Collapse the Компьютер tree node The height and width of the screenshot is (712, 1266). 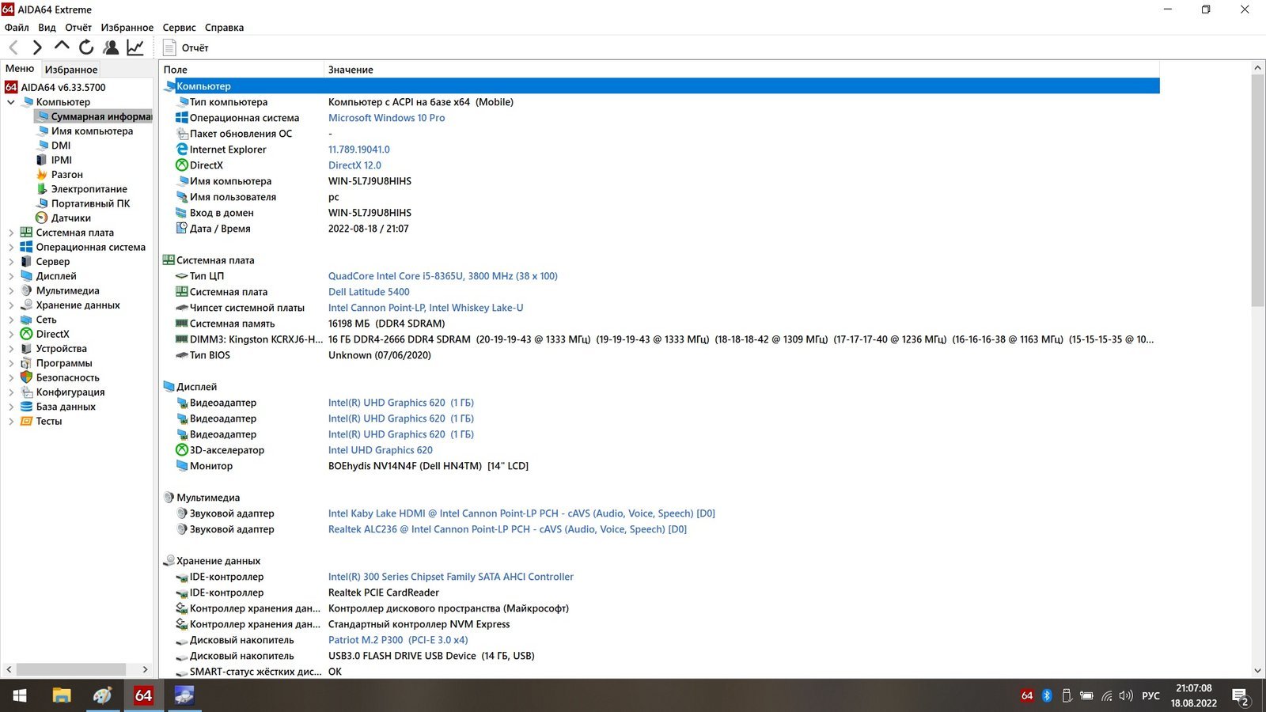11,102
